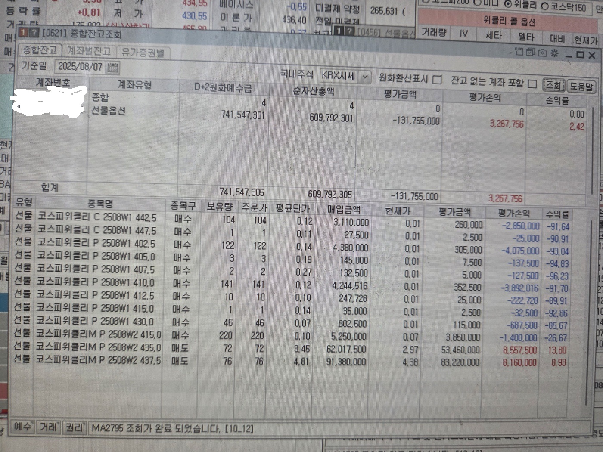The width and height of the screenshot is (603, 452).
Task: Select the 코스닥150 radio button
Action: point(545,6)
